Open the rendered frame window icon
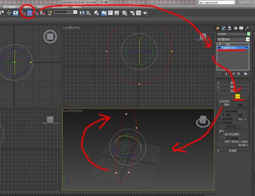 click(138, 13)
